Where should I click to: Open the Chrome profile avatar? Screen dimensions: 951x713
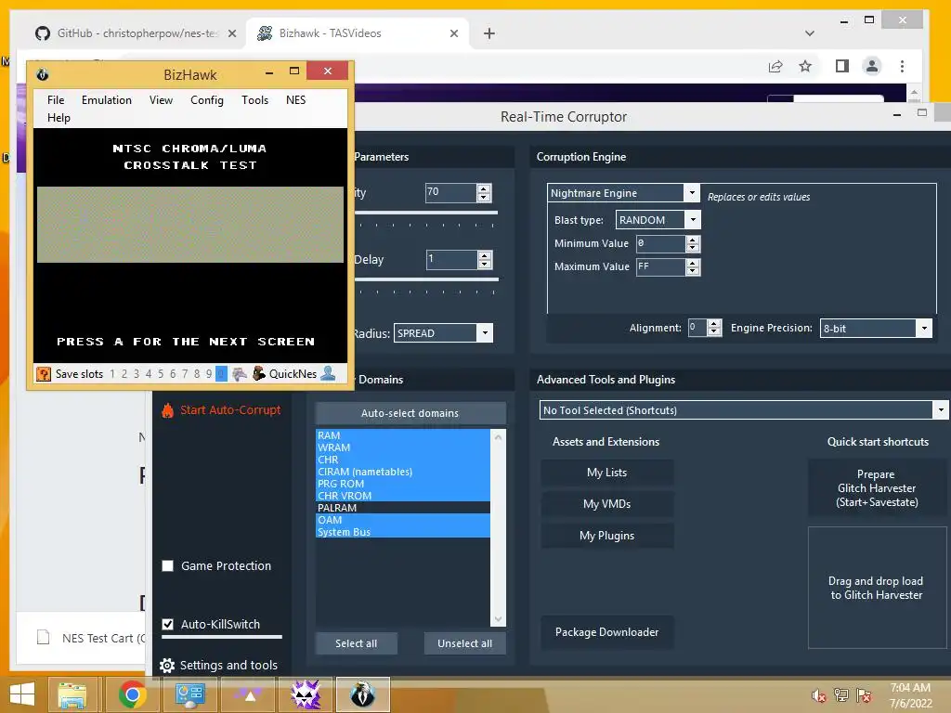point(872,66)
